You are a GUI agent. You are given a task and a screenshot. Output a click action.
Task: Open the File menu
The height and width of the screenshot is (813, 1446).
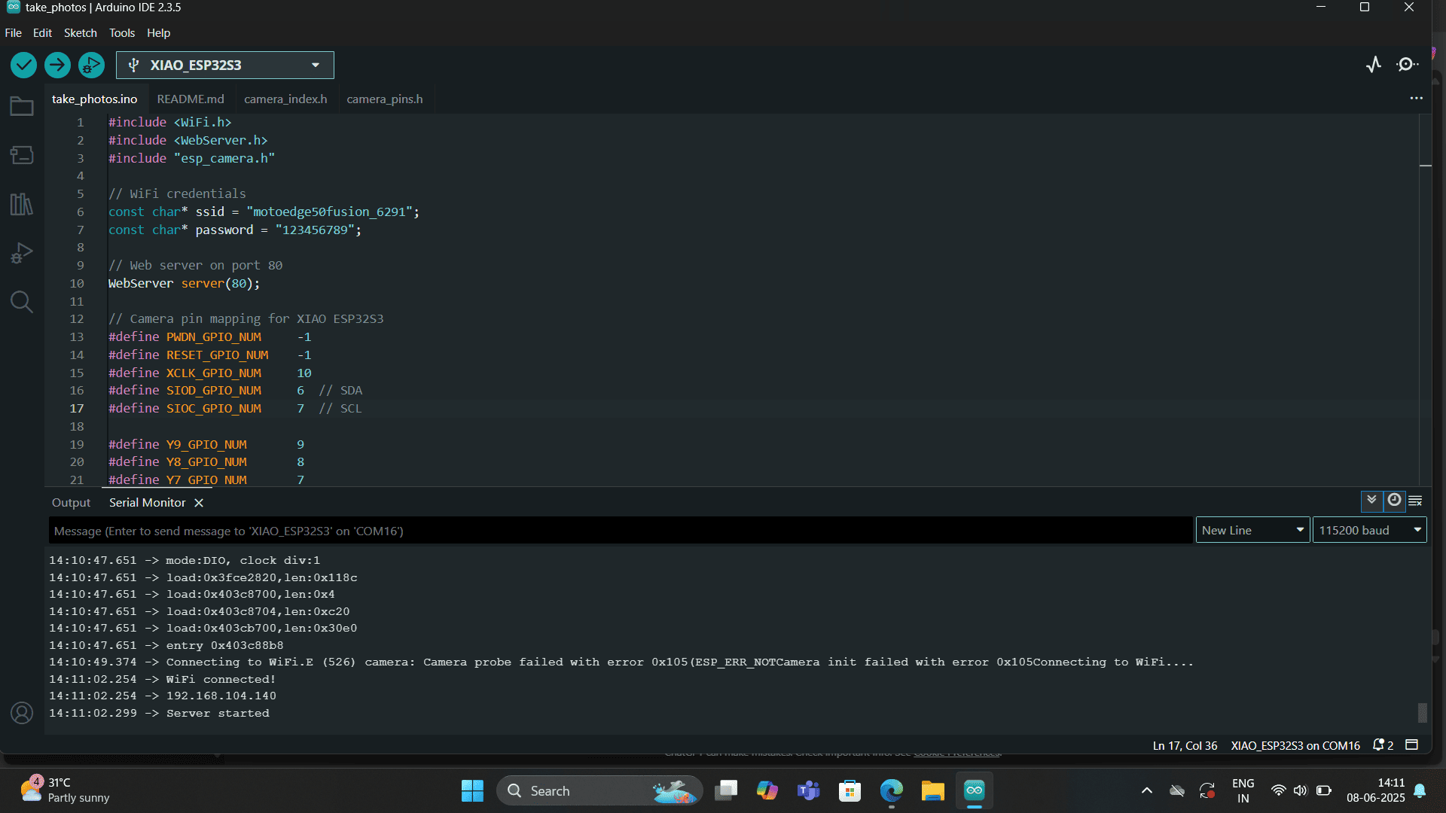pyautogui.click(x=14, y=33)
